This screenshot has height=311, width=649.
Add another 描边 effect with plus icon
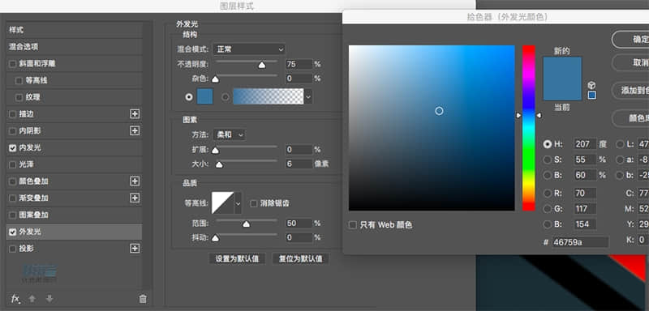135,114
